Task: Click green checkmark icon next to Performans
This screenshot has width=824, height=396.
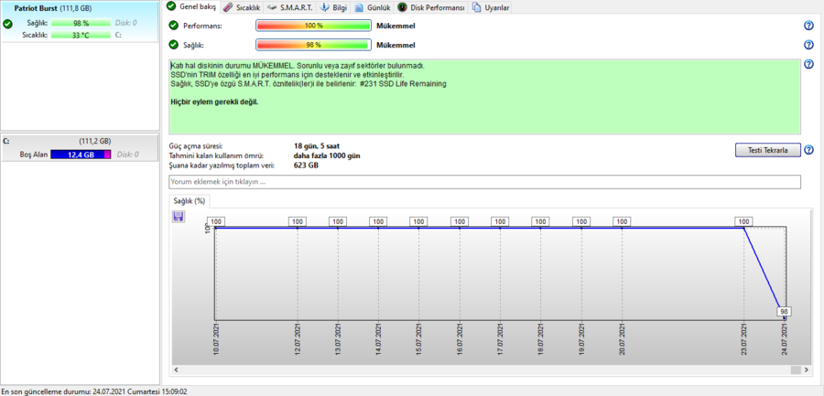Action: [x=174, y=26]
